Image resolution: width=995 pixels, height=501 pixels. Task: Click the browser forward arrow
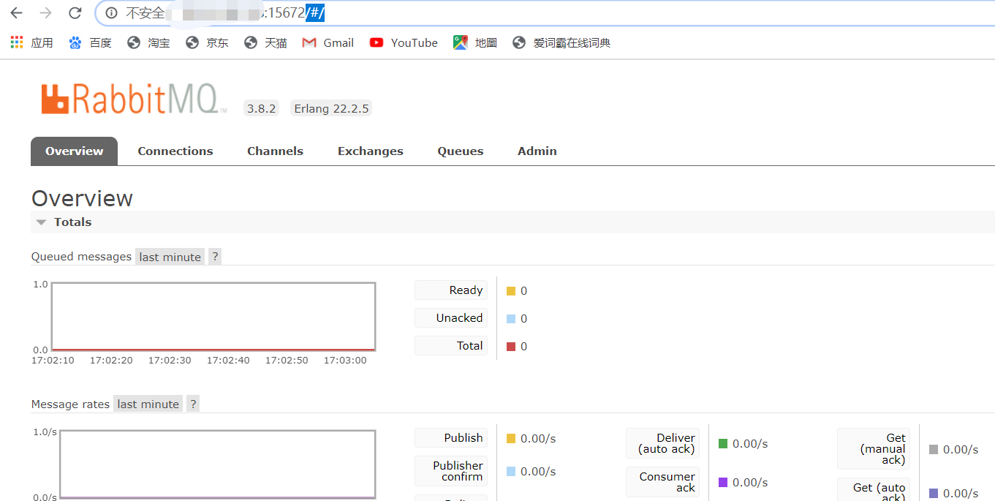click(x=45, y=13)
